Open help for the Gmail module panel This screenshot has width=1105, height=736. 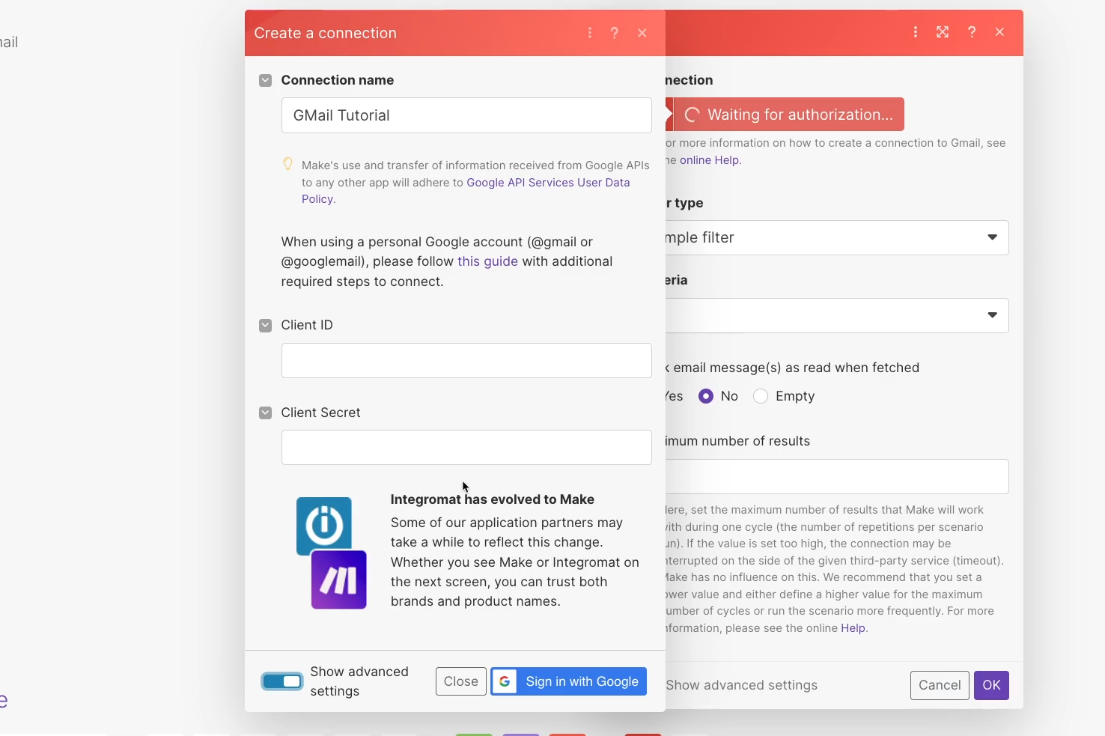pos(972,32)
